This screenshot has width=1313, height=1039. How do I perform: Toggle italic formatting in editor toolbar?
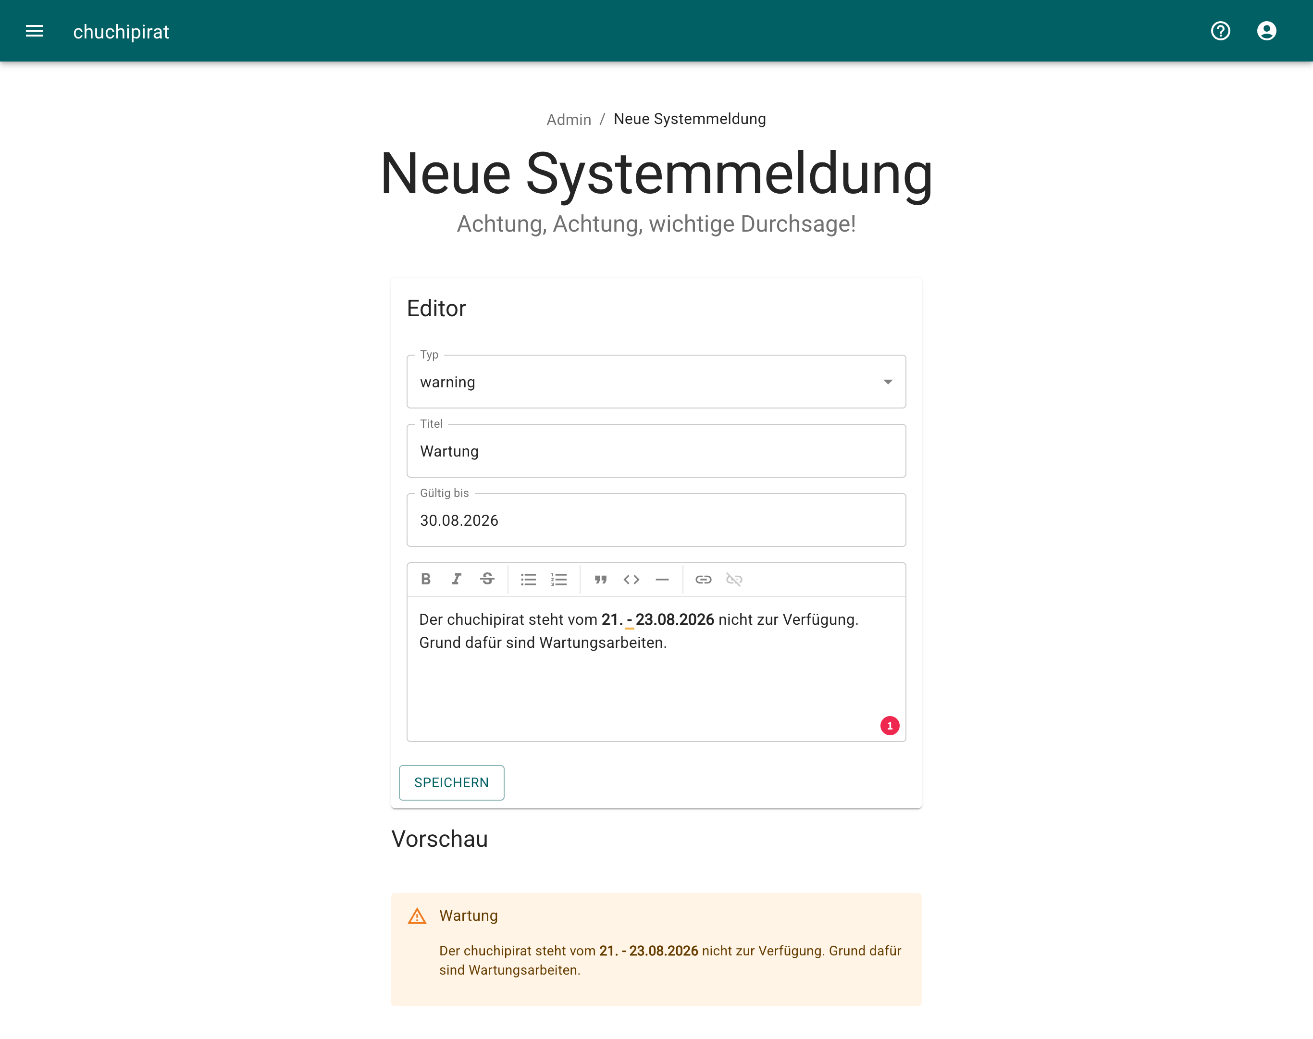pos(456,579)
